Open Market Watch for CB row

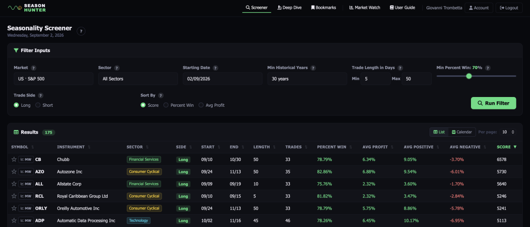pyautogui.click(x=26, y=159)
